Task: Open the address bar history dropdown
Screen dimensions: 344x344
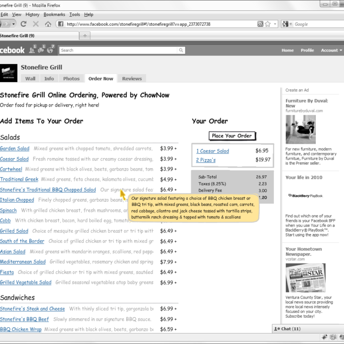Action: 275,24
